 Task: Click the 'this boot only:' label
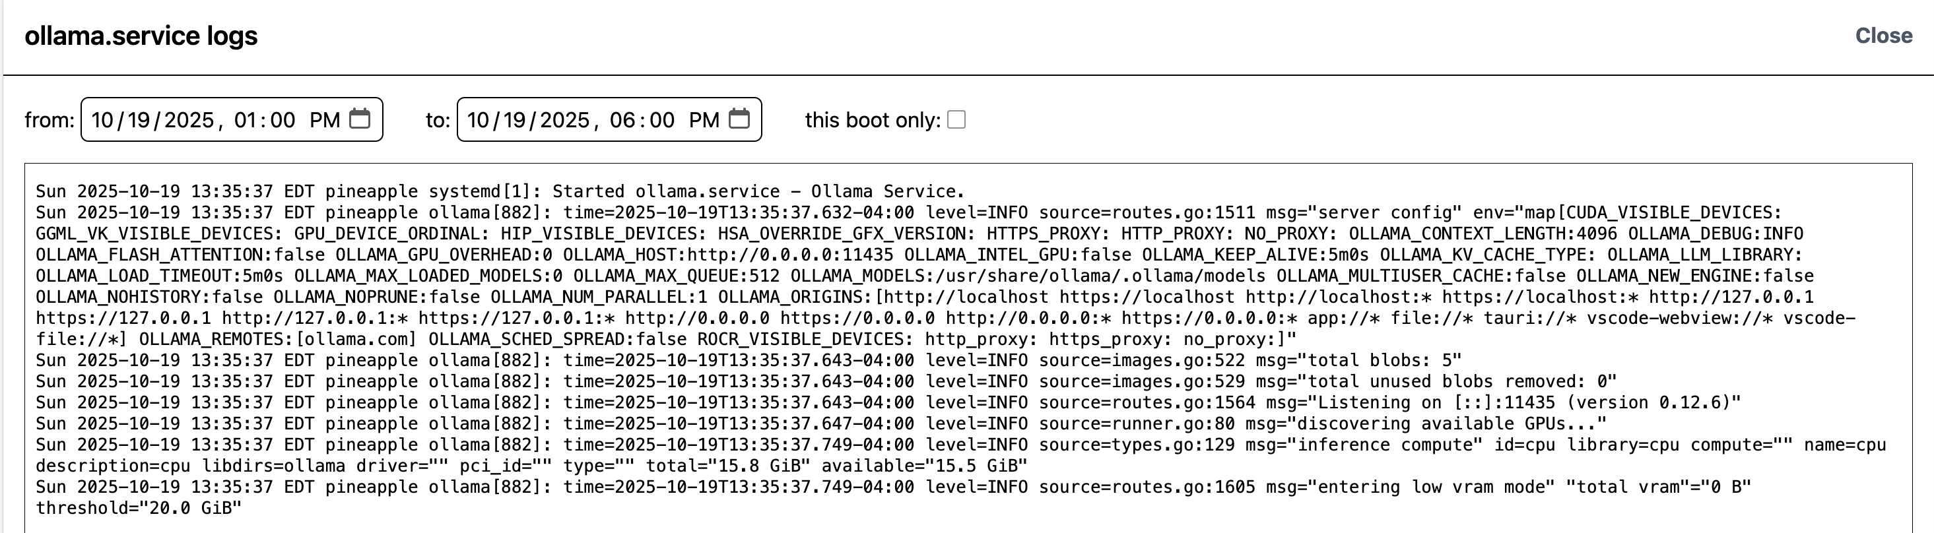pyautogui.click(x=873, y=120)
